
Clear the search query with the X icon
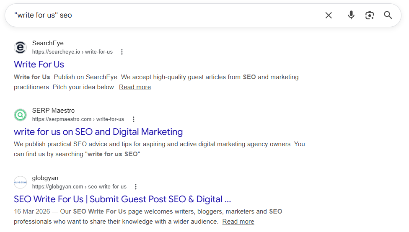[329, 15]
